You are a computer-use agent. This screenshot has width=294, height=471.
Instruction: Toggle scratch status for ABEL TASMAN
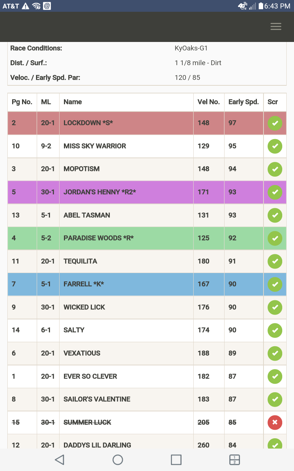click(x=275, y=215)
